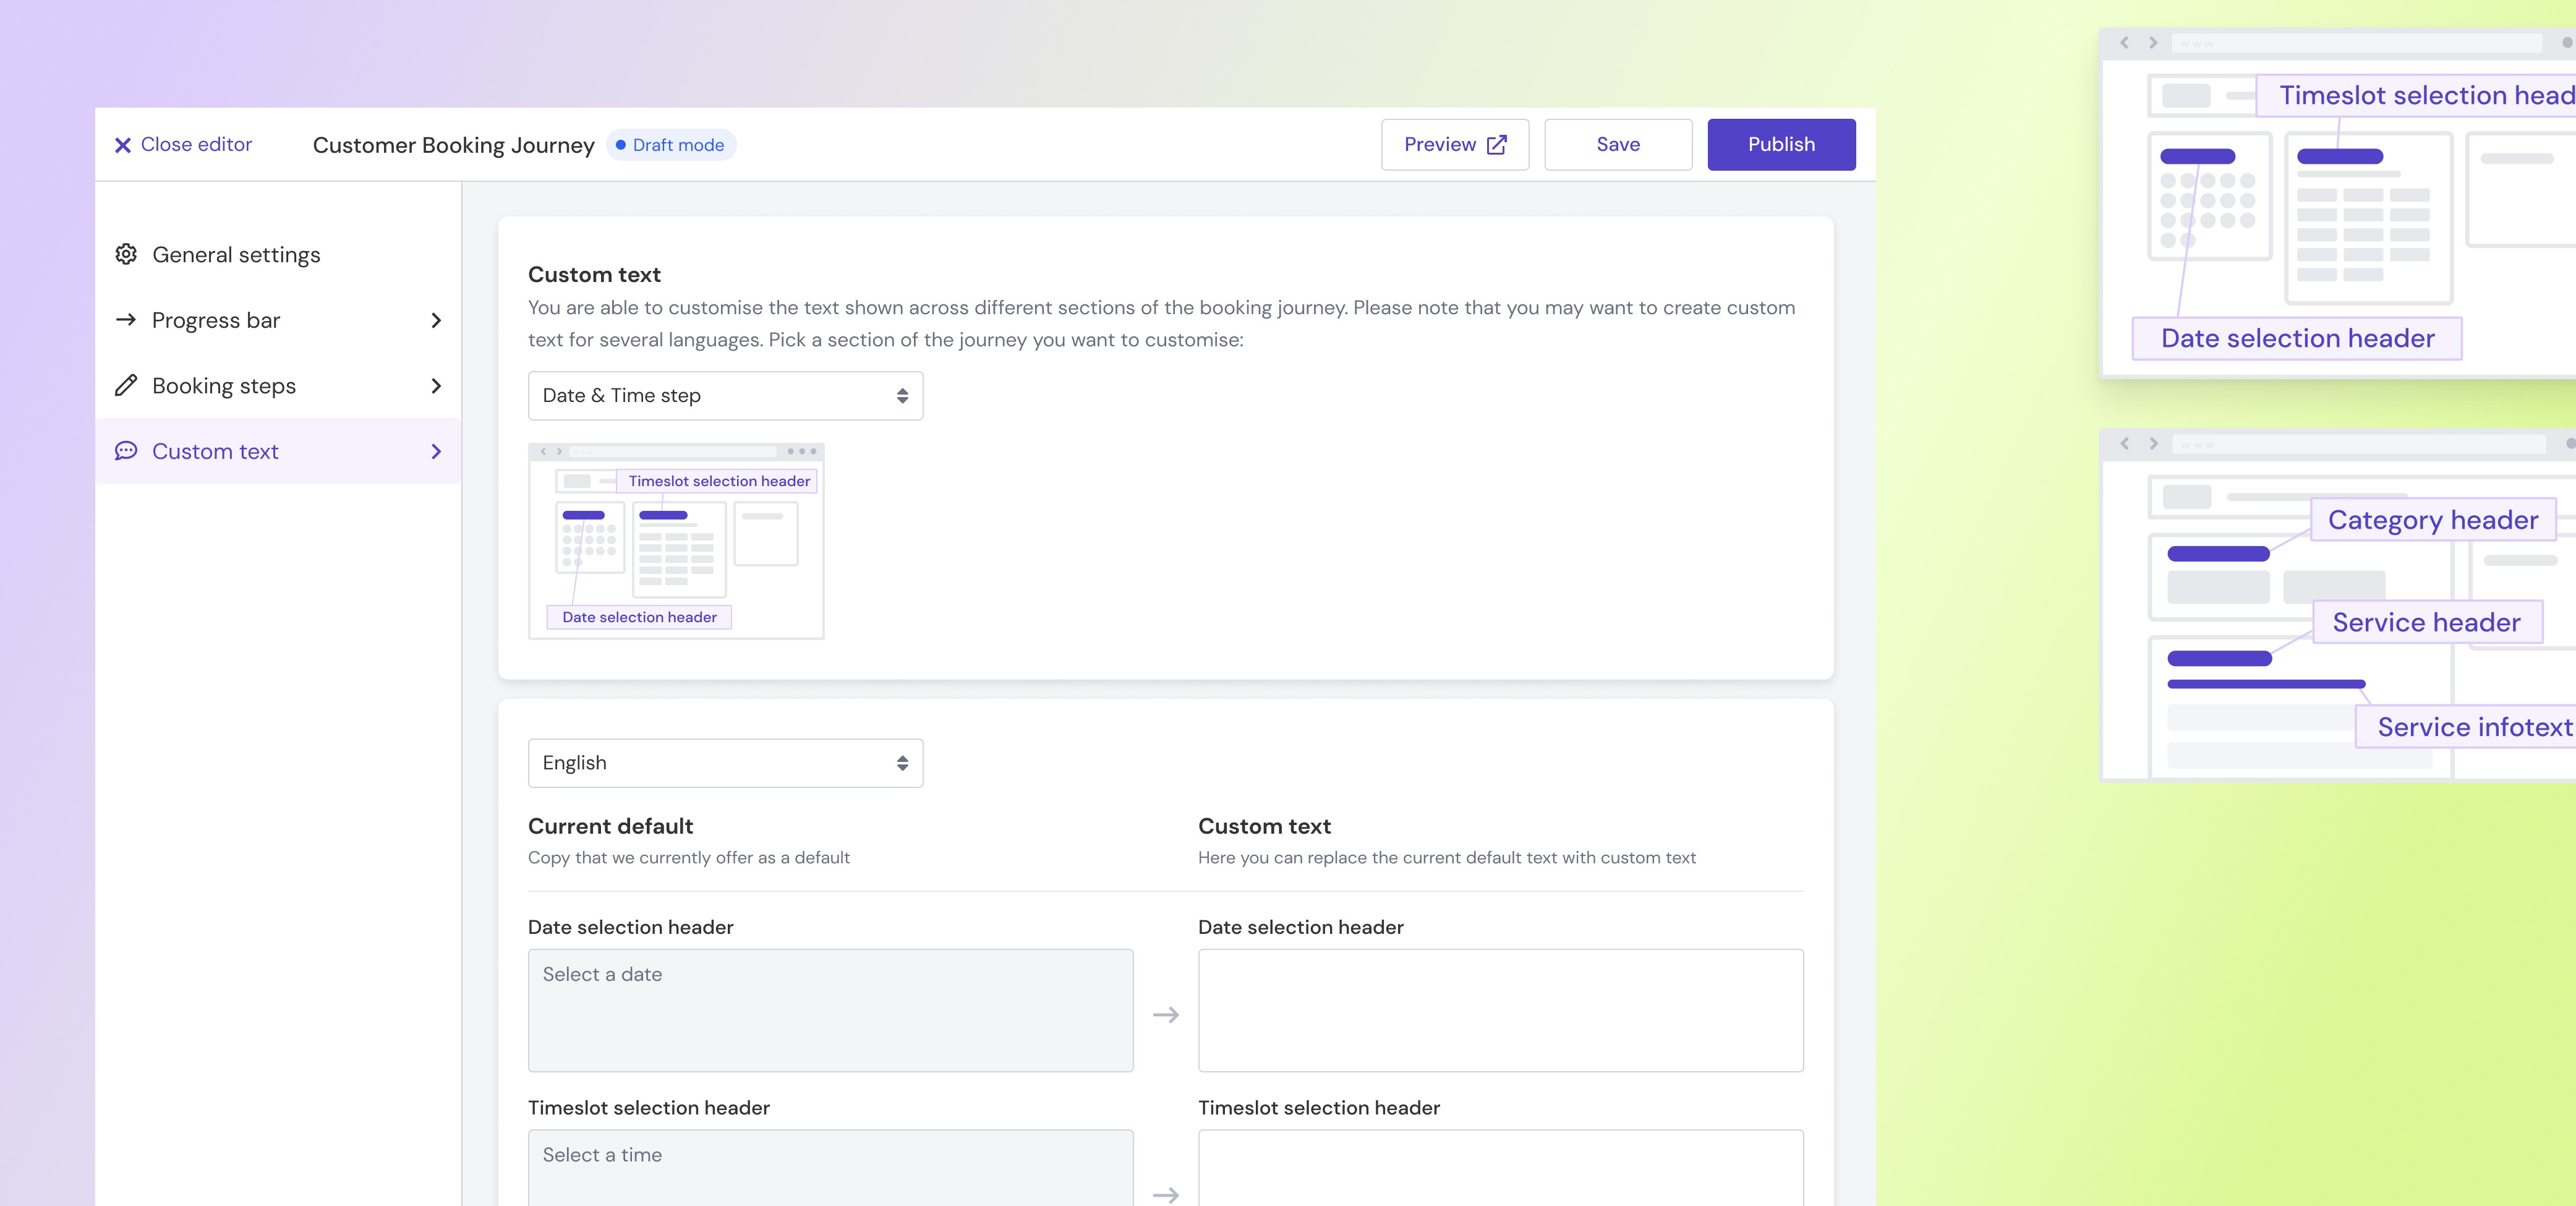2576x1206 pixels.
Task: Open the English language dropdown
Action: 725,763
